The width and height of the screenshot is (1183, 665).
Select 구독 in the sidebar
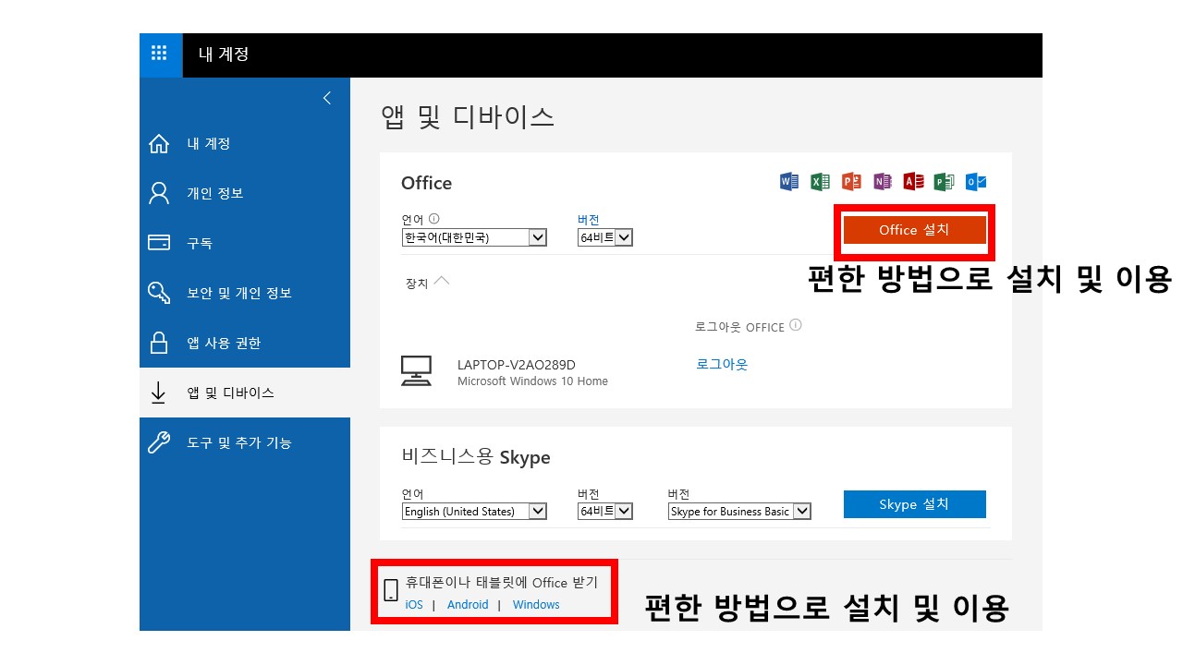coord(200,243)
